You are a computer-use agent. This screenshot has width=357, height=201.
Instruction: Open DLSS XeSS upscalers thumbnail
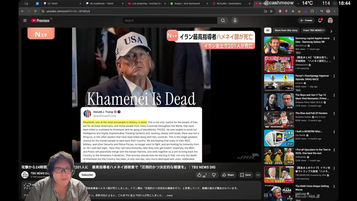coord(279,156)
